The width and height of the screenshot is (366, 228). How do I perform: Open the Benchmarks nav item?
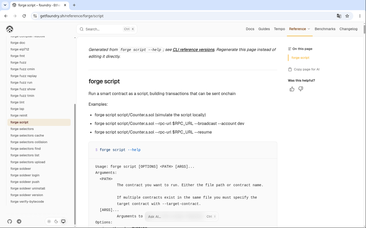pos(325,29)
